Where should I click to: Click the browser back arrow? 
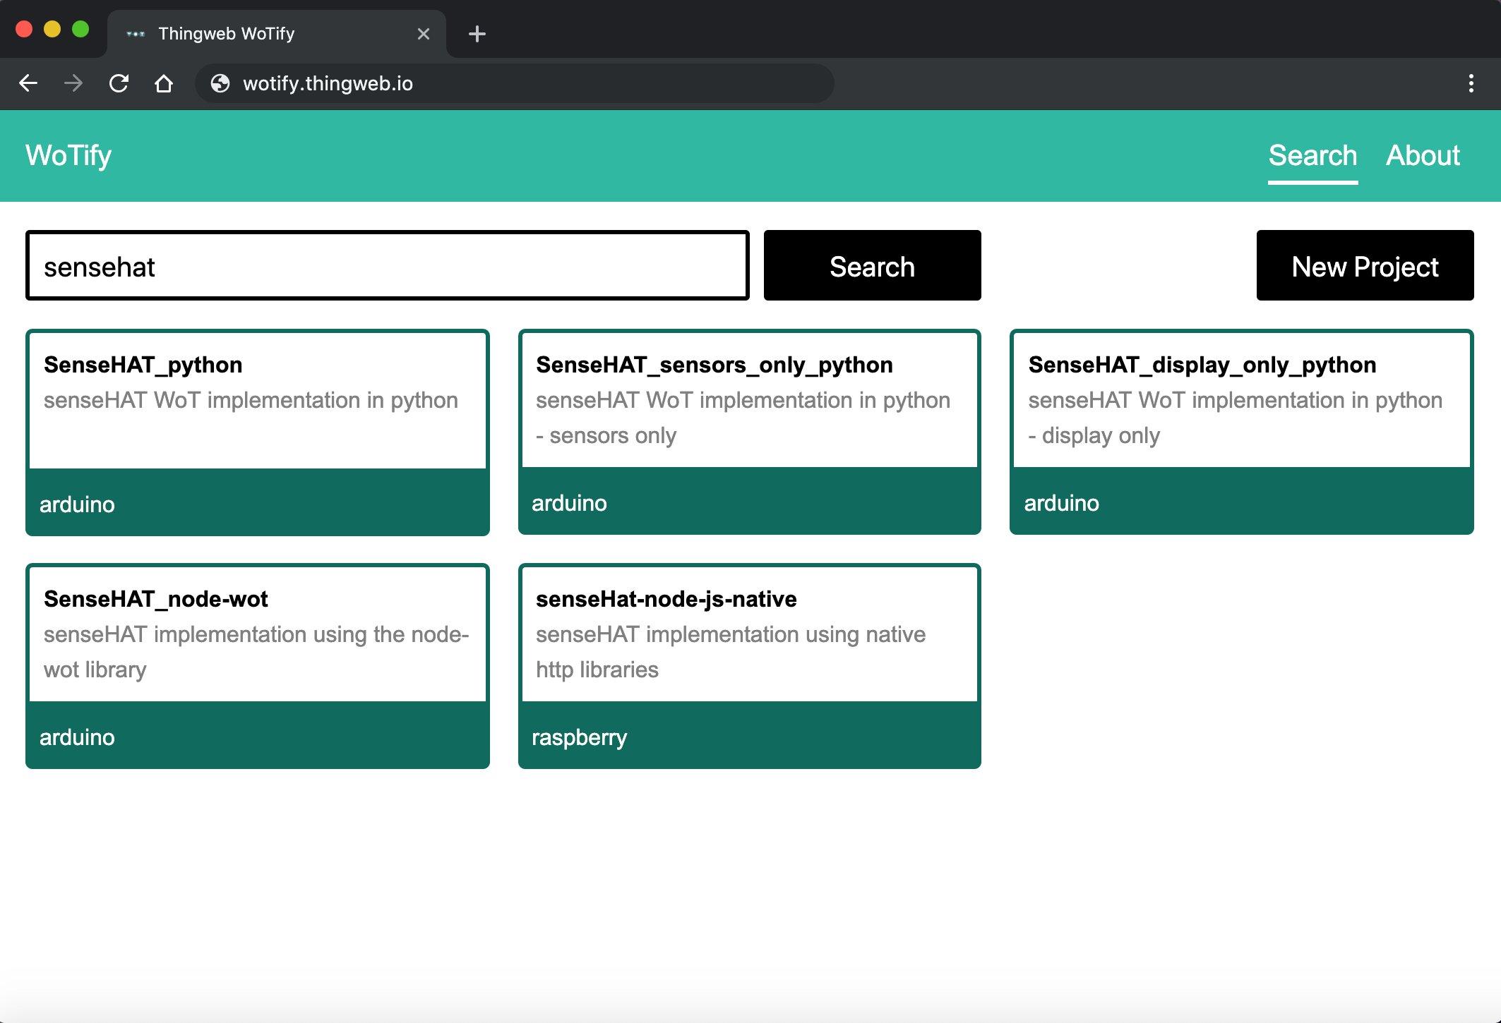(x=28, y=83)
